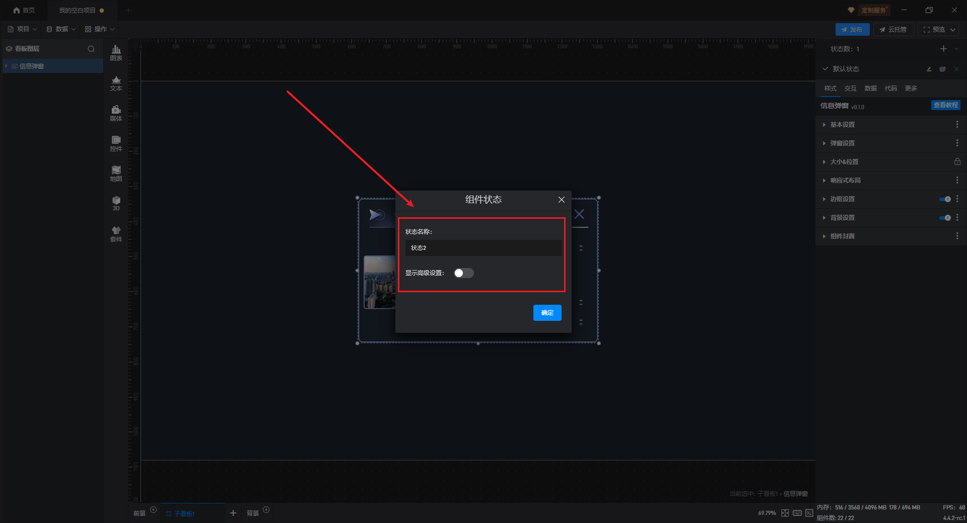
Task: Rename the 默认状态 state with edit icon
Action: point(929,69)
